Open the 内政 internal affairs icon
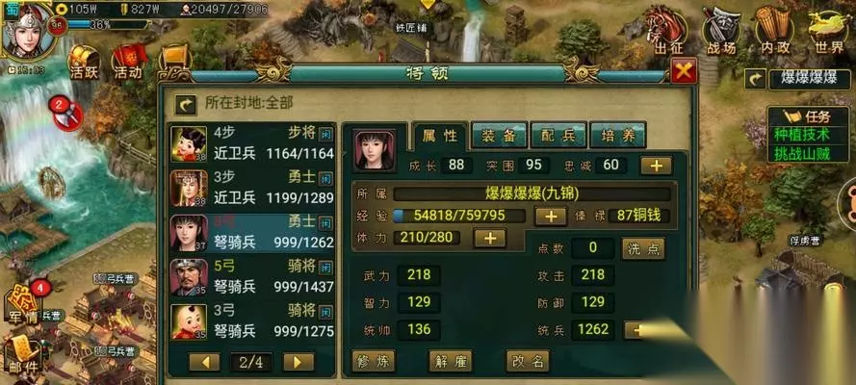Screen dimensions: 856x385 pyautogui.click(x=775, y=30)
